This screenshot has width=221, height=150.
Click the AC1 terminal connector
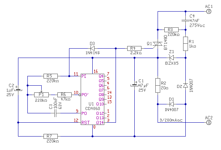coord(209,11)
